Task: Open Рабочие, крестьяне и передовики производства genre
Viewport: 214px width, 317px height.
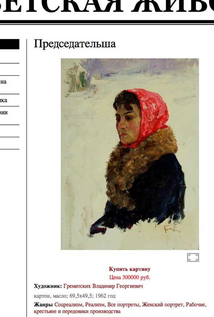Action: click(x=120, y=308)
